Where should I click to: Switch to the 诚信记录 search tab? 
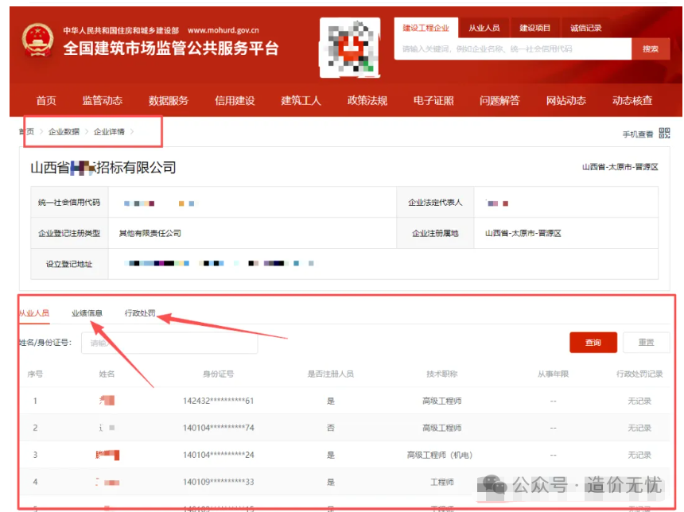(x=585, y=28)
